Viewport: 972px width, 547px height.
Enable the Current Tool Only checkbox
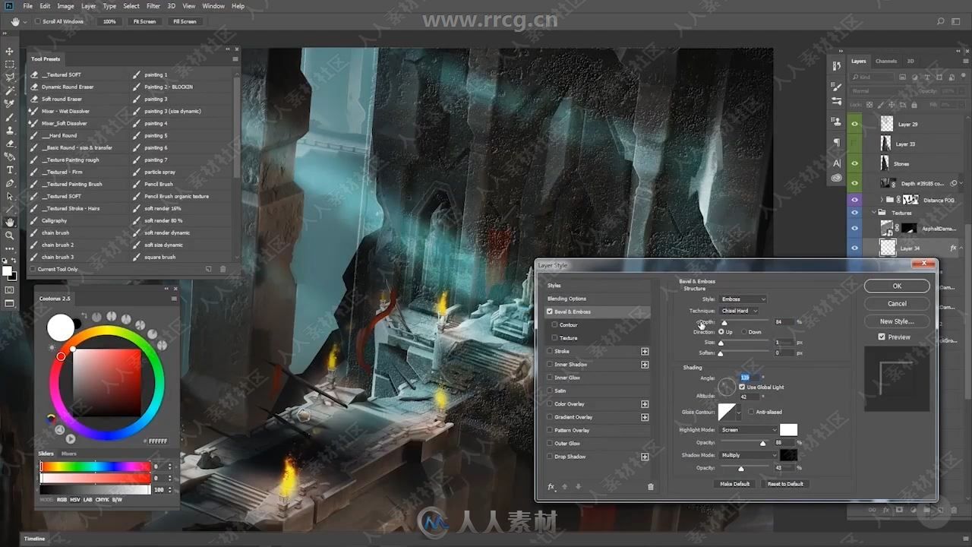coord(33,269)
